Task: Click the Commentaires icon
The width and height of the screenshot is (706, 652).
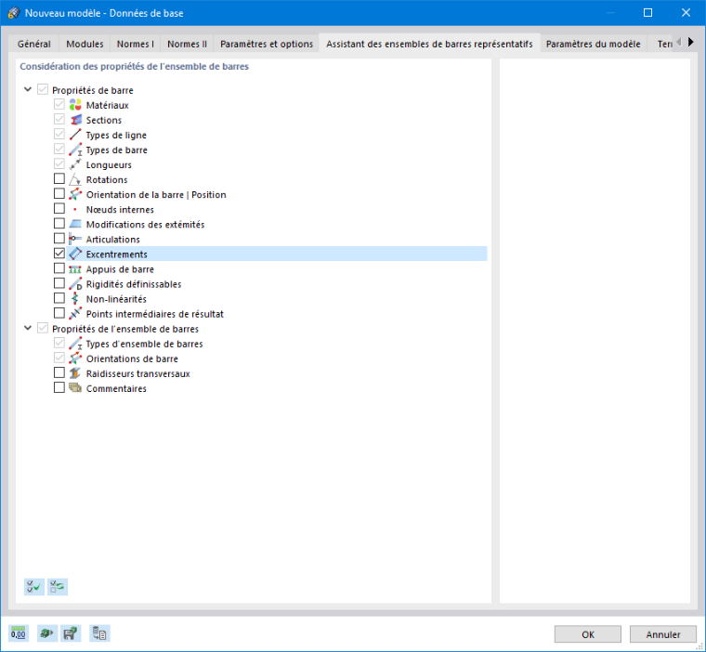Action: (75, 387)
